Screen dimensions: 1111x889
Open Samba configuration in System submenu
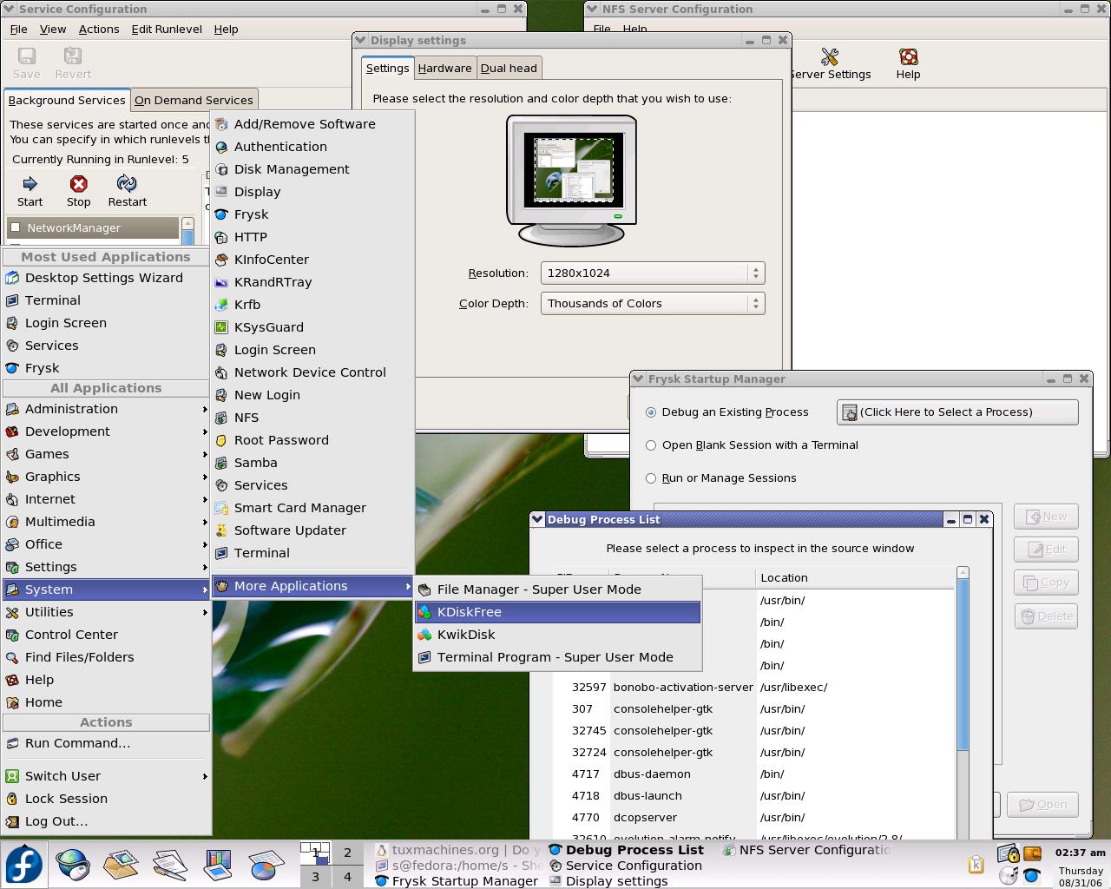pos(312,463)
